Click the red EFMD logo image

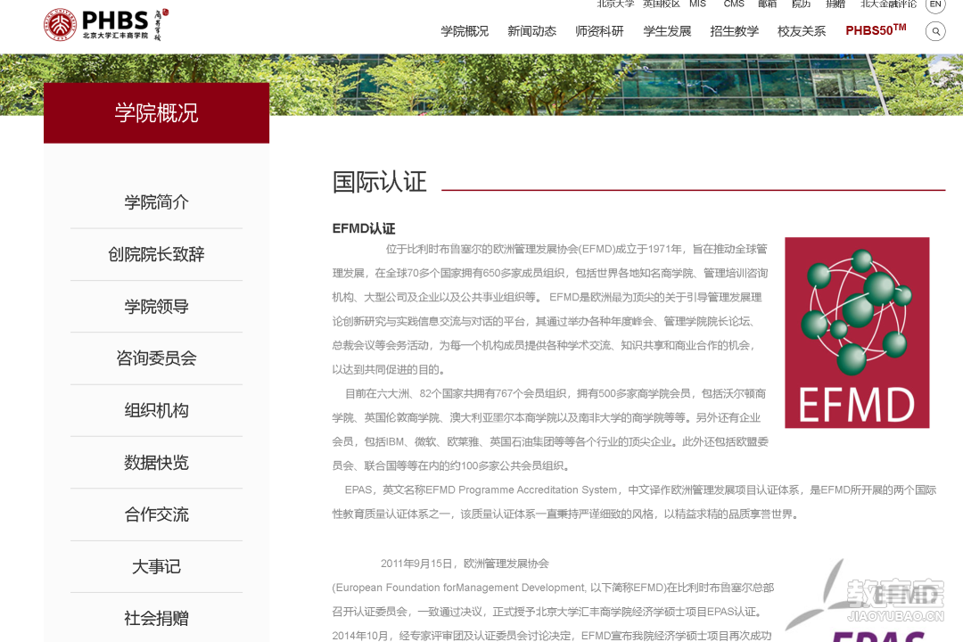tap(857, 333)
